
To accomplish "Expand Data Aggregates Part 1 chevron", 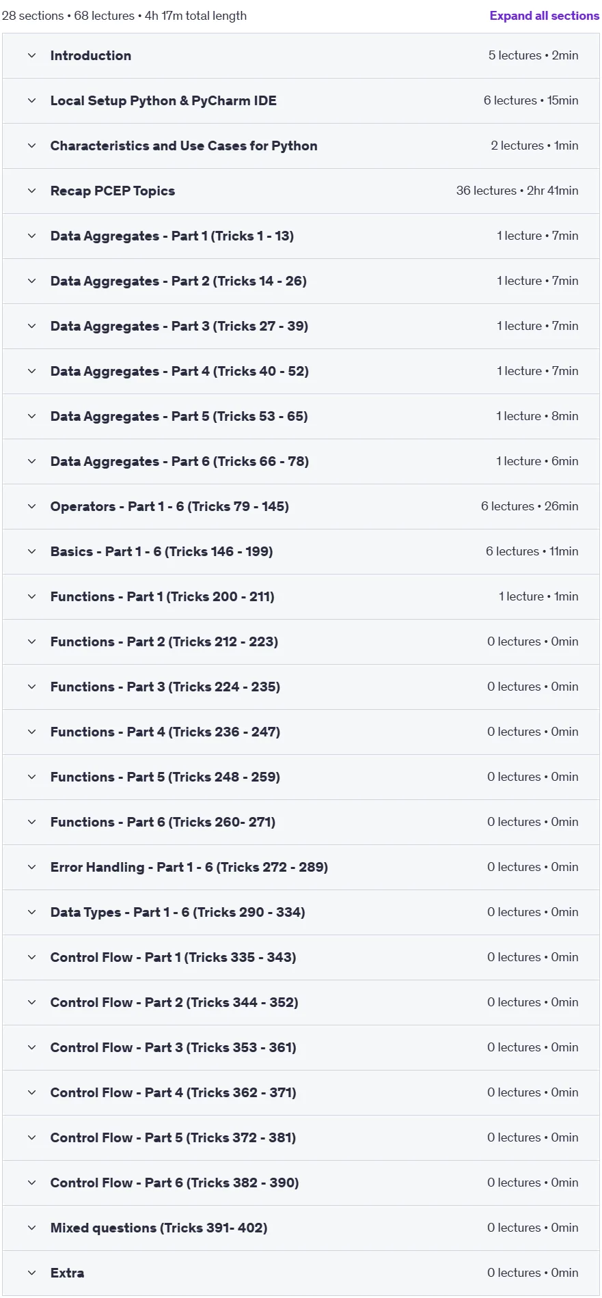I will click(x=31, y=236).
